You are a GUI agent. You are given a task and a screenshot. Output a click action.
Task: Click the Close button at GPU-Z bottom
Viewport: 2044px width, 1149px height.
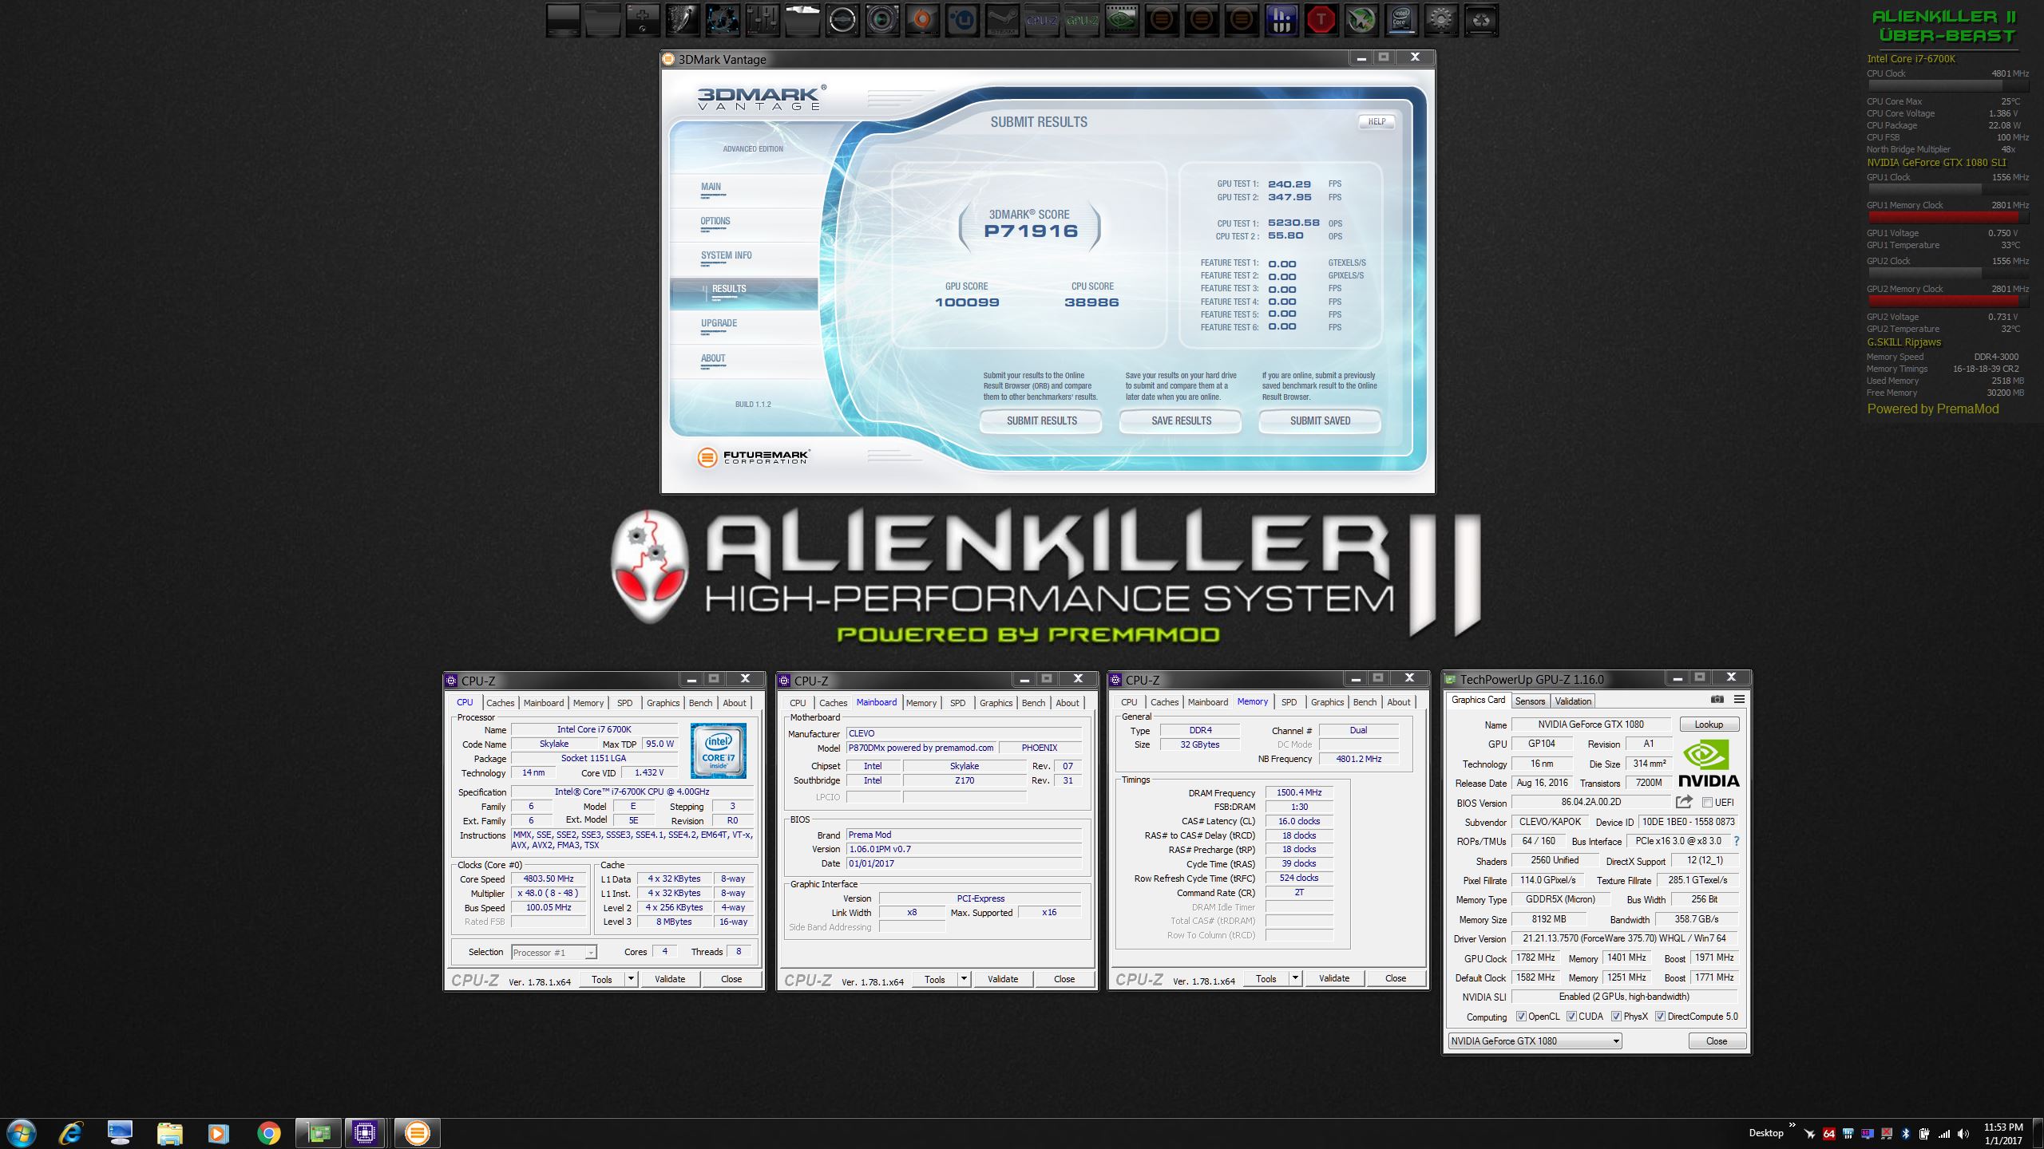[1717, 1041]
